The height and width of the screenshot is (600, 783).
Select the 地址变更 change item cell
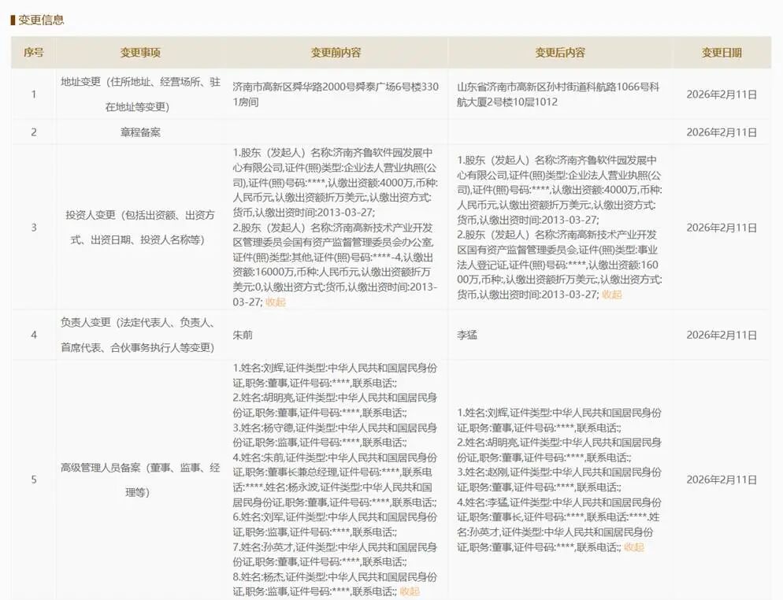click(140, 94)
